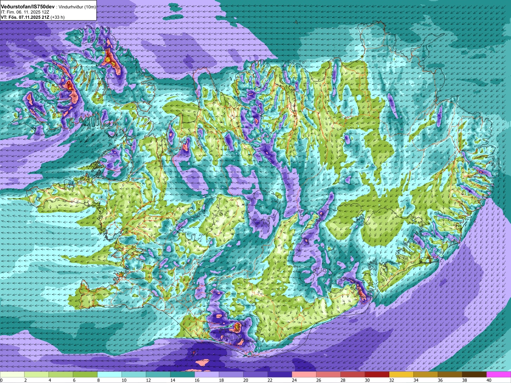Click the legend swatch between 26 and 28
Viewport: 511px width, 383px height.
click(329, 375)
